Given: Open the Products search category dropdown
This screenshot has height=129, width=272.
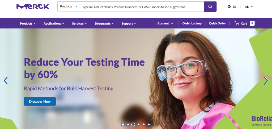Looking at the screenshot, I should coord(69,7).
